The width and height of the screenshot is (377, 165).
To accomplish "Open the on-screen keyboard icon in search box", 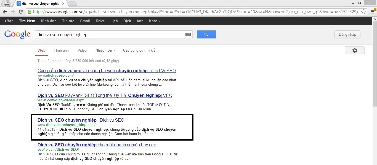I will [x=188, y=35].
